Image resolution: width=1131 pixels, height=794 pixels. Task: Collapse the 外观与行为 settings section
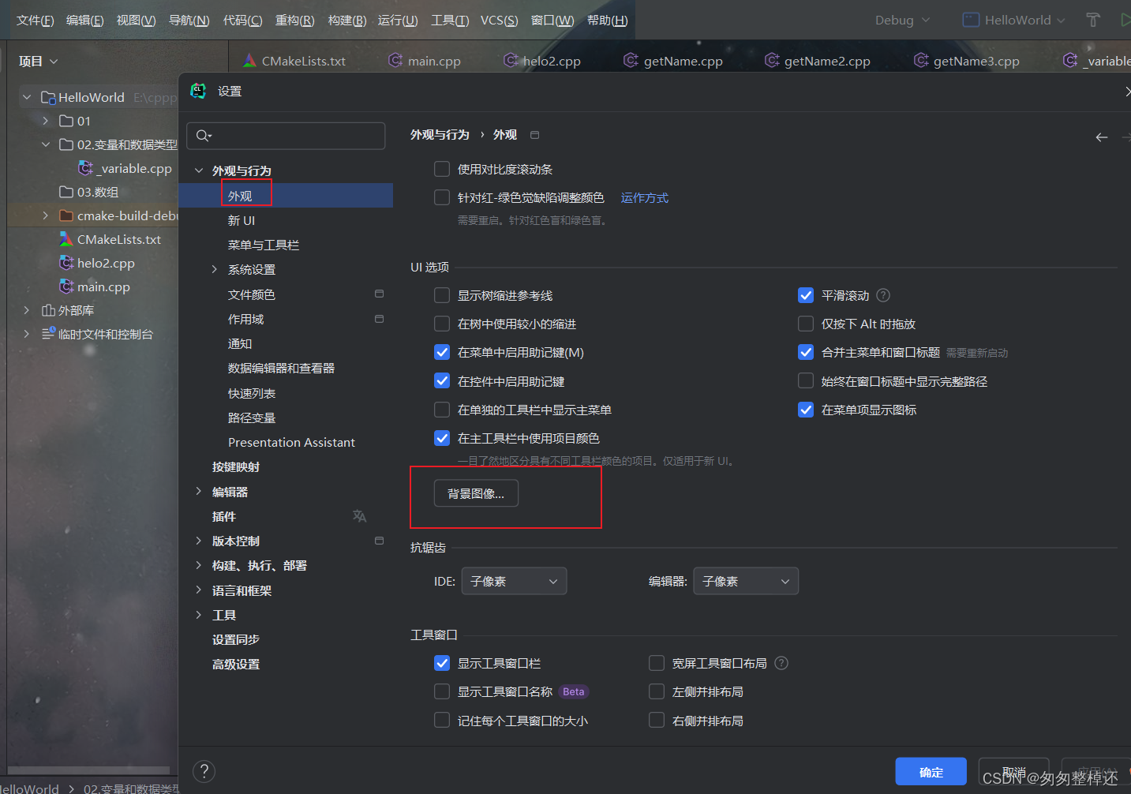(x=198, y=170)
